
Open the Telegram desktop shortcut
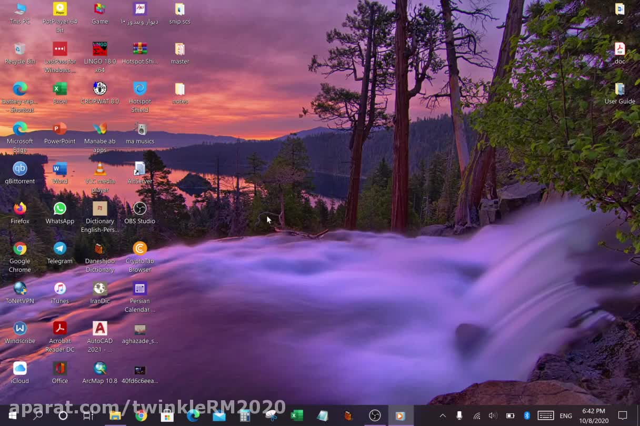click(x=60, y=249)
